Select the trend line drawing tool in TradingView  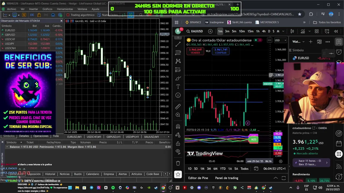pos(178,44)
